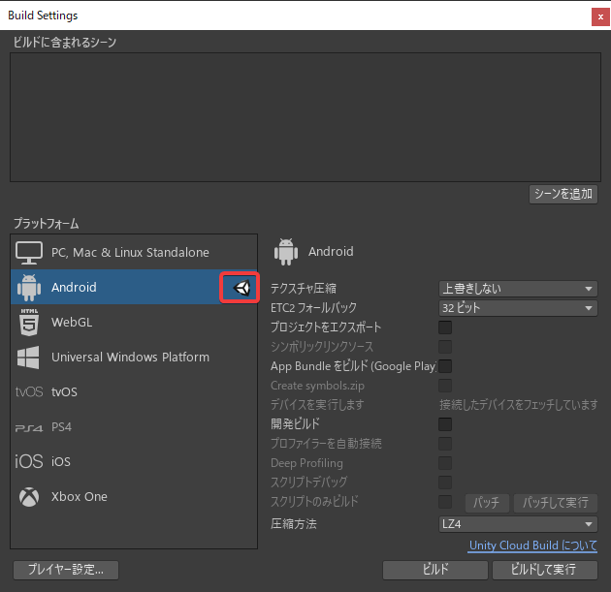This screenshot has height=592, width=611.
Task: Select the WebGL HTML5 icon
Action: 29,323
